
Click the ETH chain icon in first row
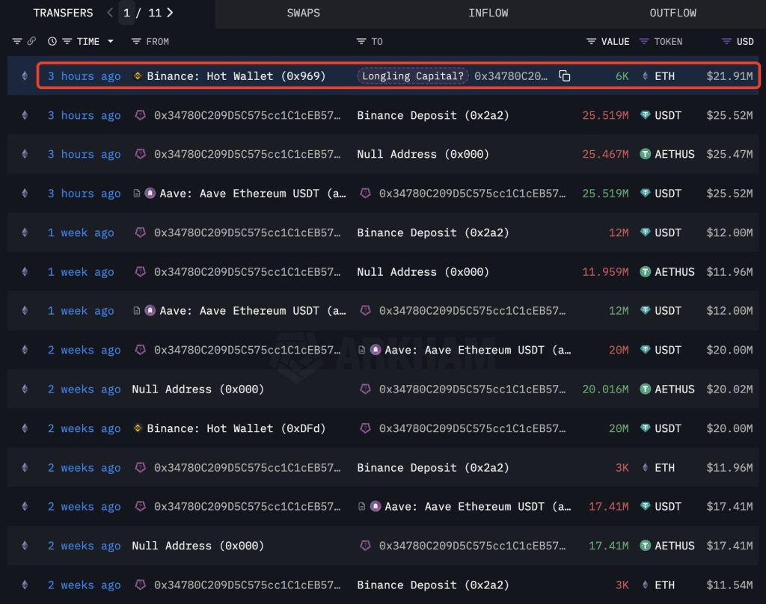(x=24, y=76)
